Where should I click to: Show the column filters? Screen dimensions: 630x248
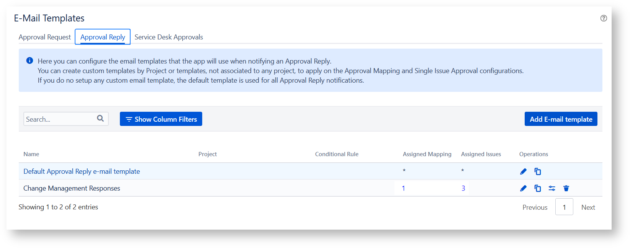[x=161, y=119]
